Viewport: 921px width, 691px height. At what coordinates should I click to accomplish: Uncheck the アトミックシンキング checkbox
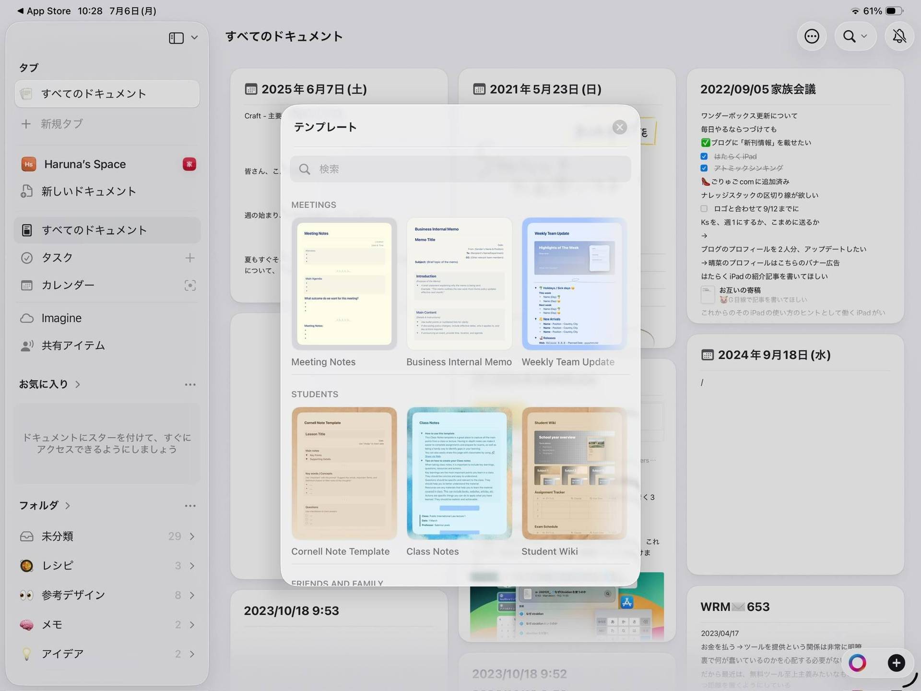(704, 168)
